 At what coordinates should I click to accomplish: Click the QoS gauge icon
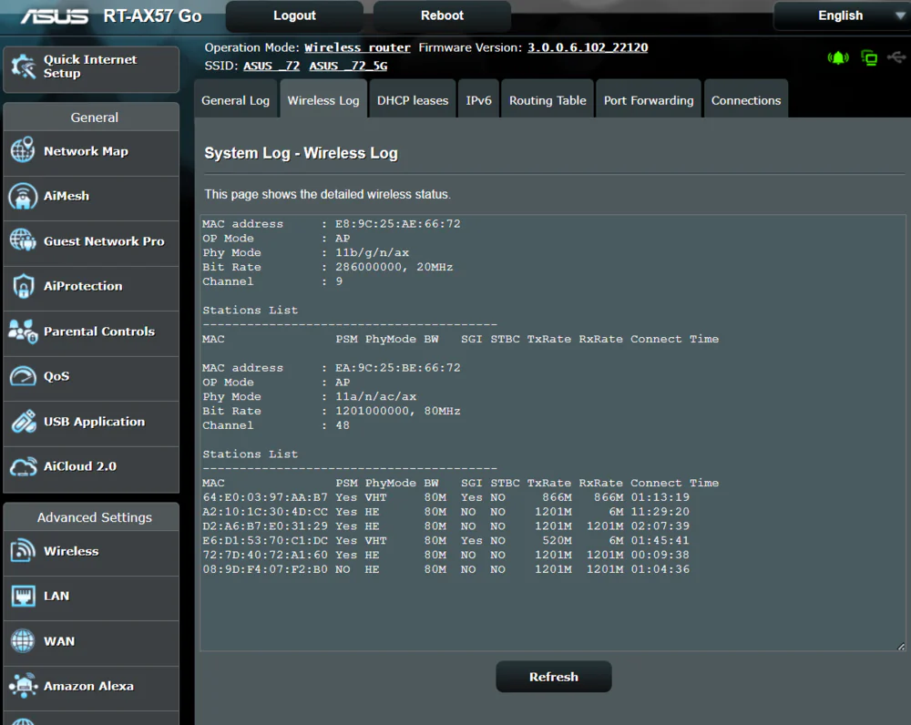[24, 376]
